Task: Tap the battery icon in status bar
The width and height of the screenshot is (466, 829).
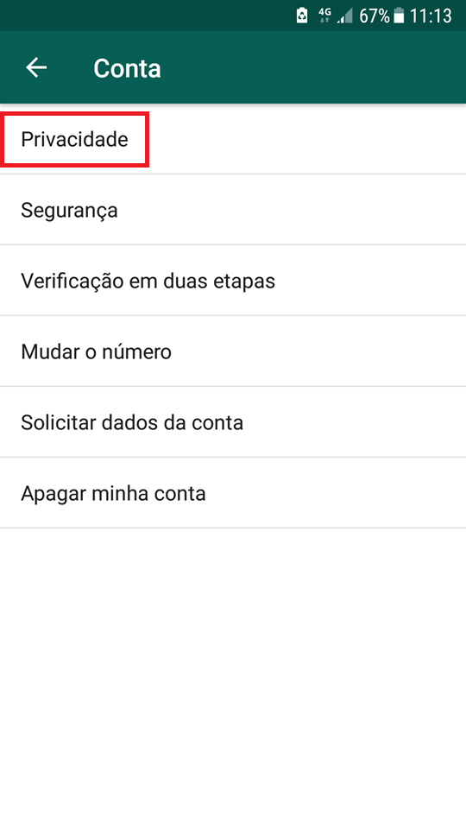Action: click(399, 16)
